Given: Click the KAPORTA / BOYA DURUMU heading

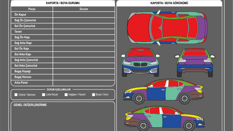Looking at the screenshot, I should pos(63,3).
